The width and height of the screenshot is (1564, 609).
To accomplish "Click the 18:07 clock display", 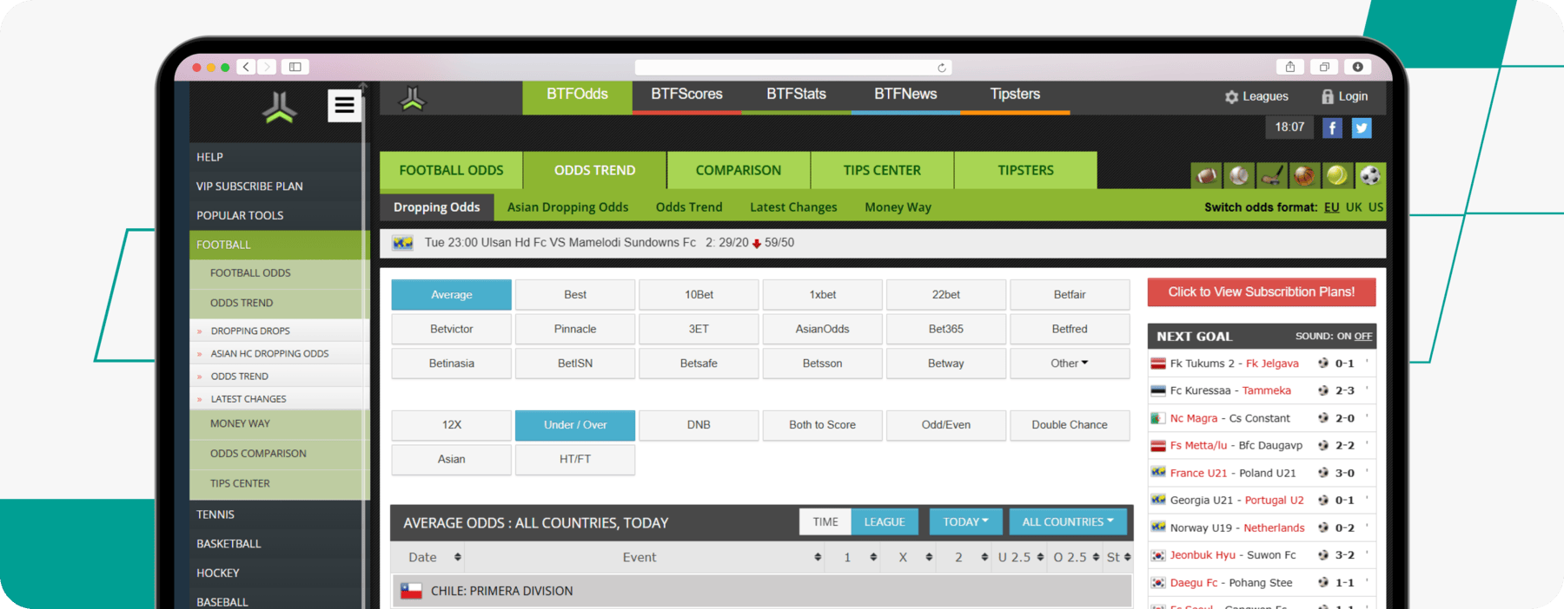I will tap(1289, 128).
